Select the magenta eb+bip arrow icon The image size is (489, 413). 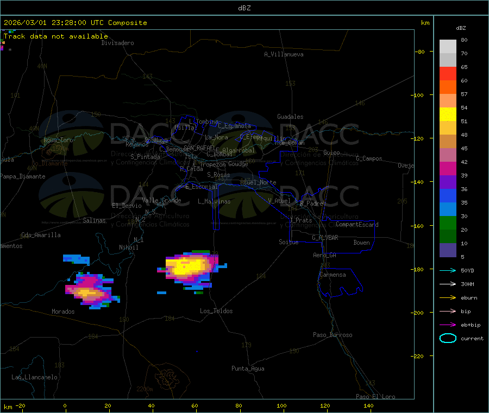(448, 325)
